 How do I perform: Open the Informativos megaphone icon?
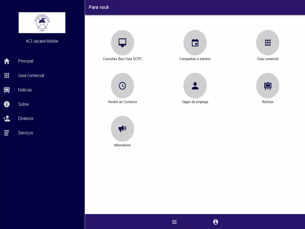(122, 129)
